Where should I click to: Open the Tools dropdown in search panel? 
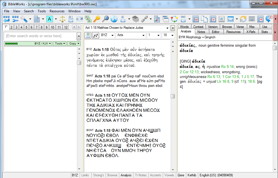click(60, 44)
